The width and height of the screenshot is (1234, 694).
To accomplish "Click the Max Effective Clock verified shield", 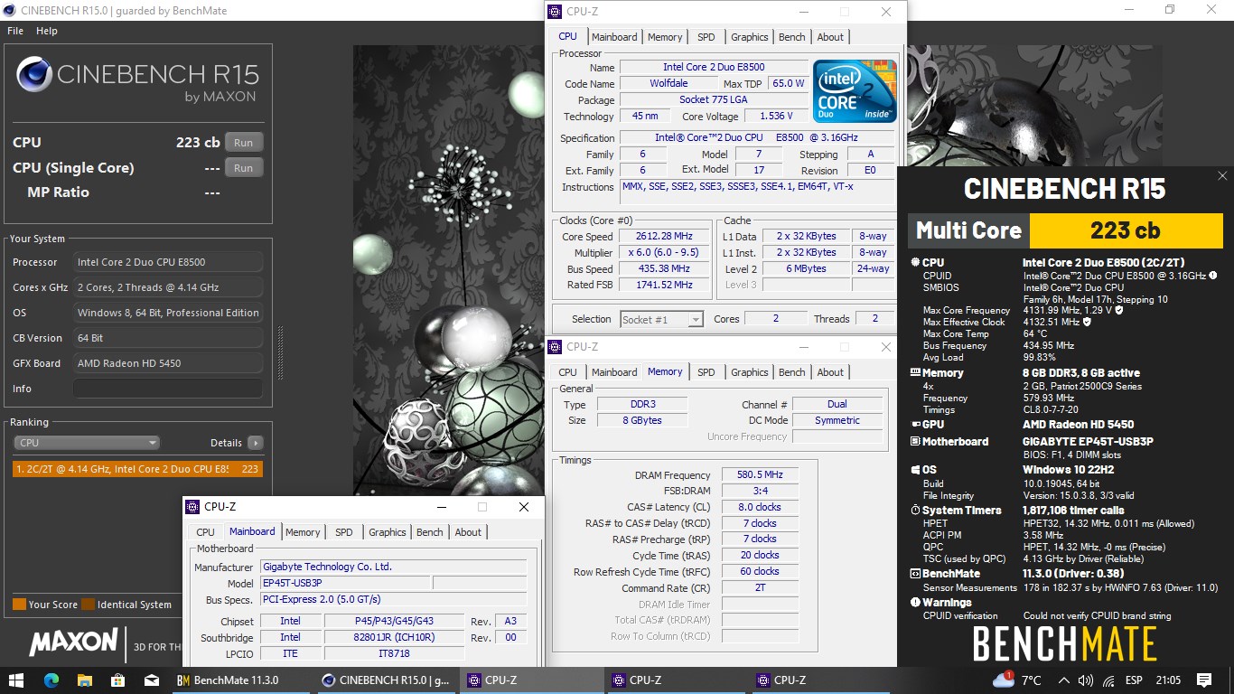I will (x=1087, y=322).
